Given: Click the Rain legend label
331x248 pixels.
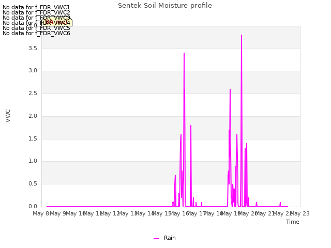Looking at the screenshot, I should [x=170, y=238].
